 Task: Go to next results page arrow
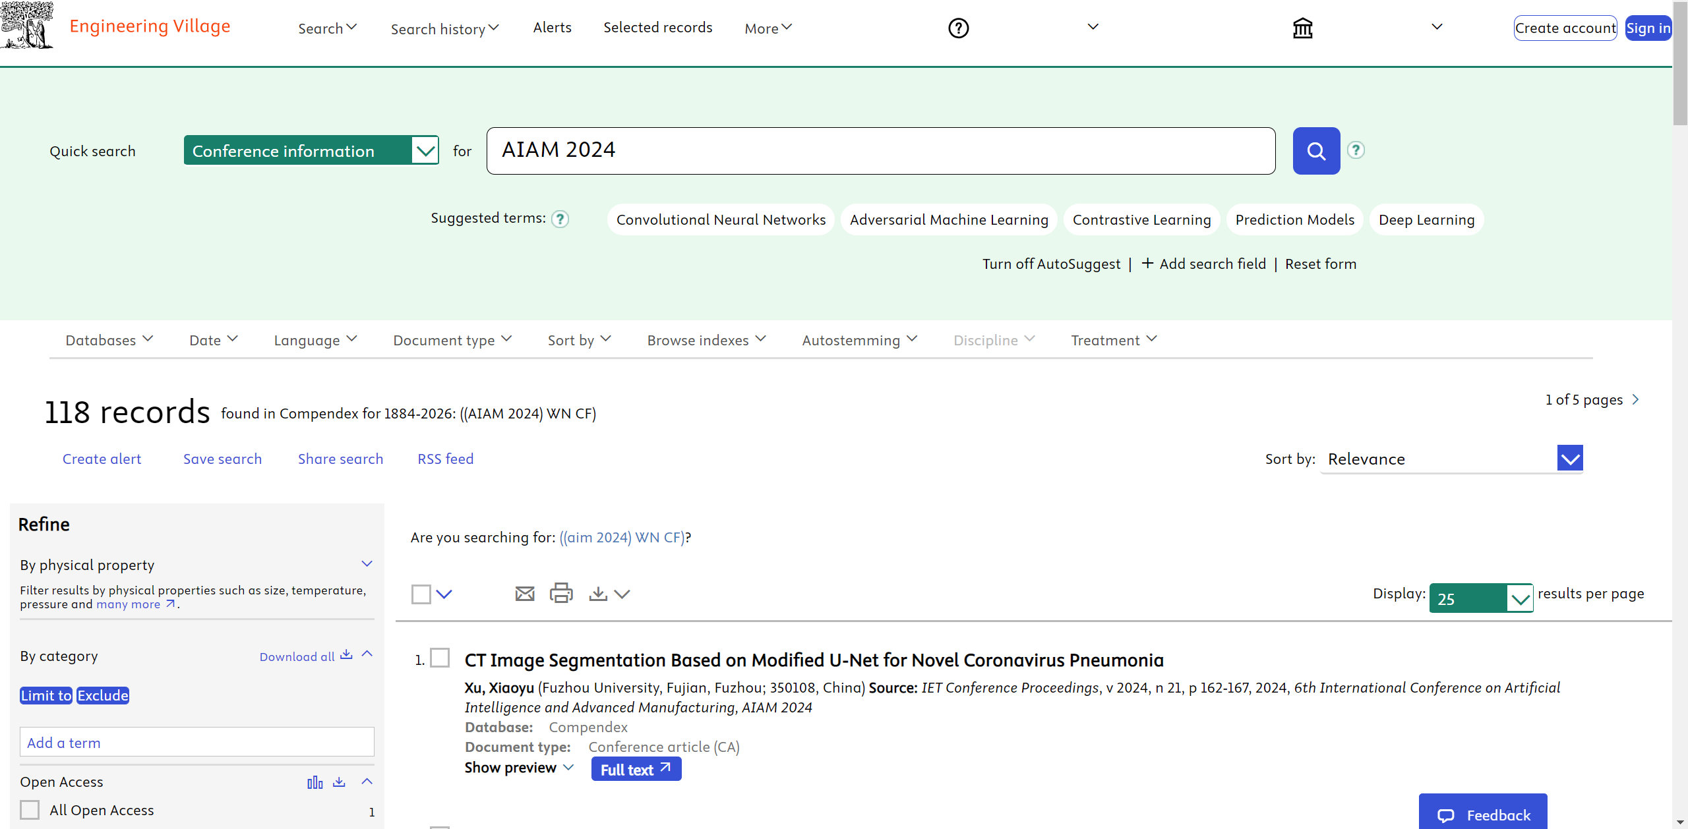click(x=1636, y=400)
